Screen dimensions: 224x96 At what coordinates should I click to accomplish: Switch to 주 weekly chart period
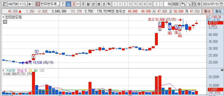(83, 4)
